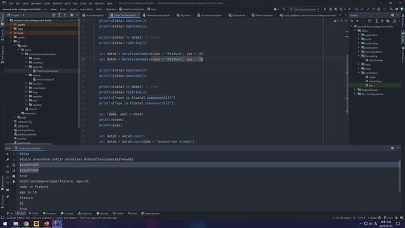Open Services tool window button
Screen dimensions: 405x228
[x=103, y=213]
